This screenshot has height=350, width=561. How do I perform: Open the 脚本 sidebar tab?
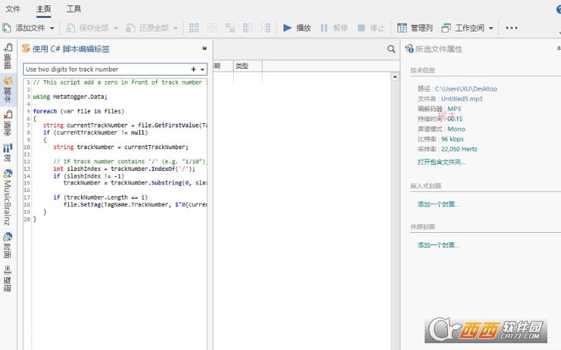pos(8,90)
